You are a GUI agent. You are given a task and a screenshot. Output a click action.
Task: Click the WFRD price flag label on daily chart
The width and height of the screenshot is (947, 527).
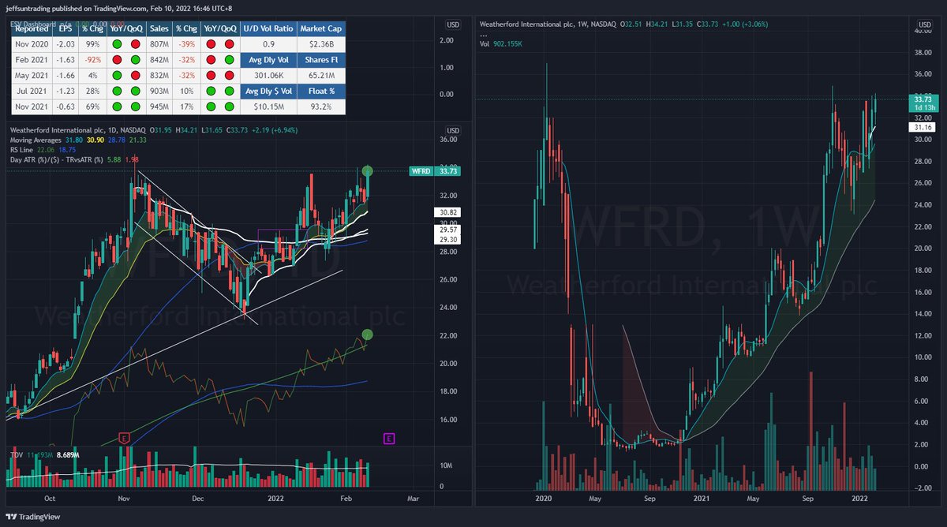(421, 170)
